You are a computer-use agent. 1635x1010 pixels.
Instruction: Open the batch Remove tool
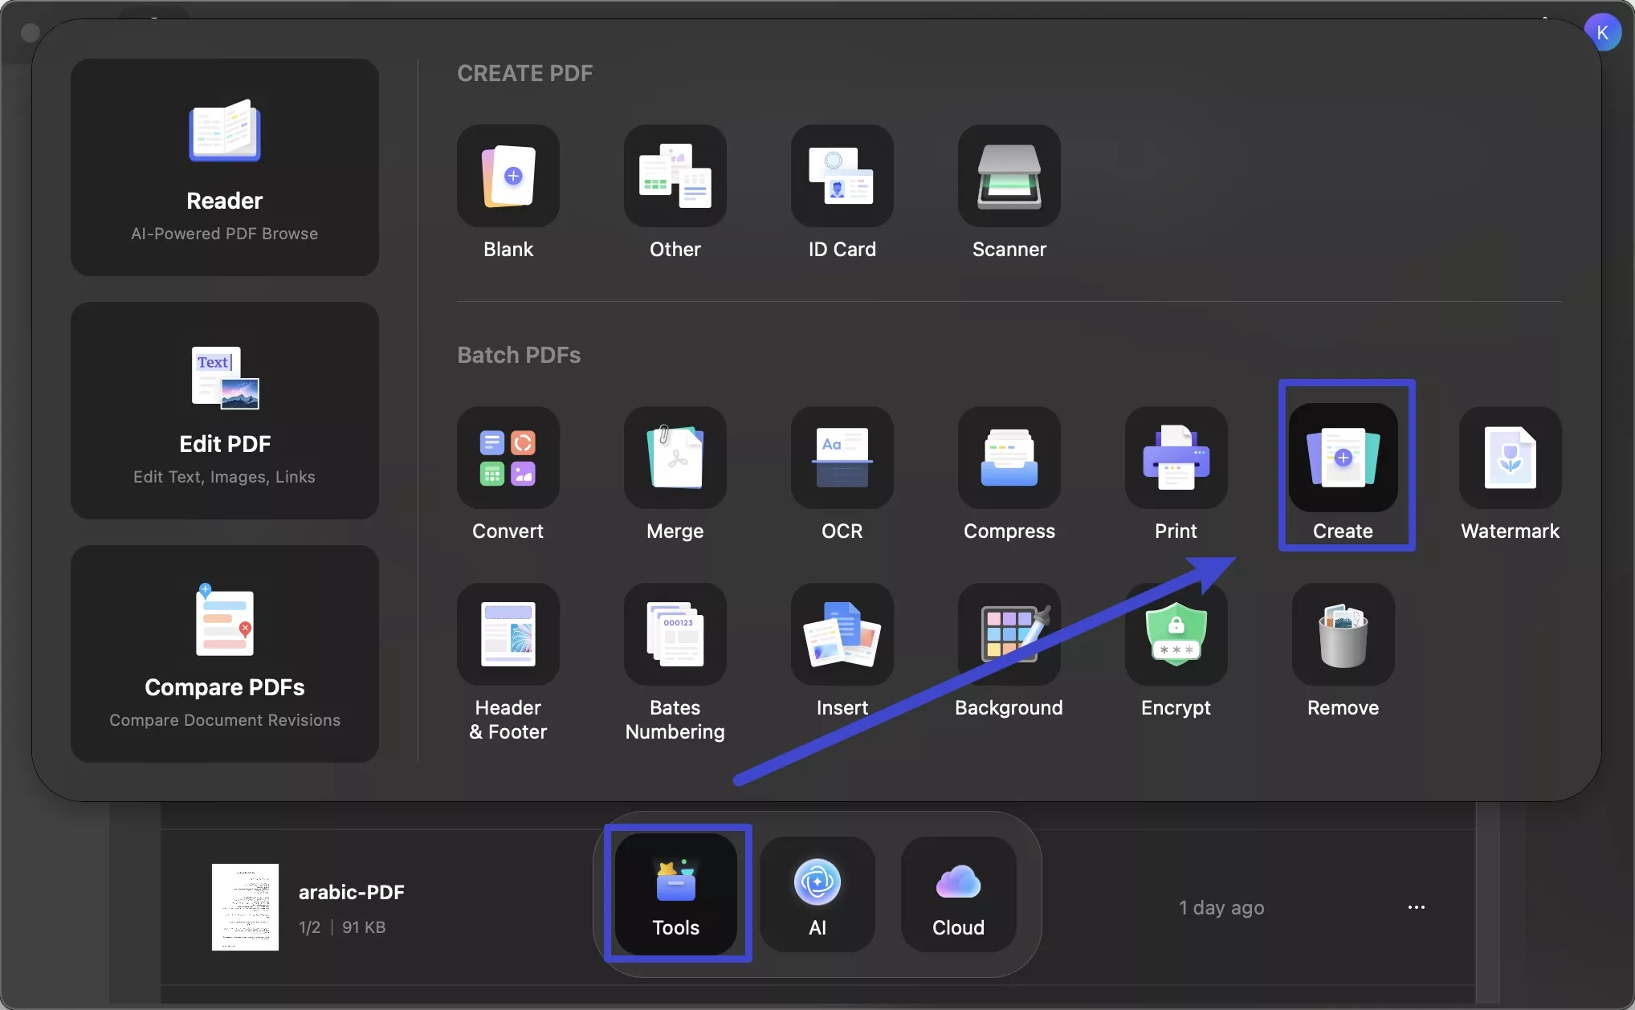click(1343, 635)
